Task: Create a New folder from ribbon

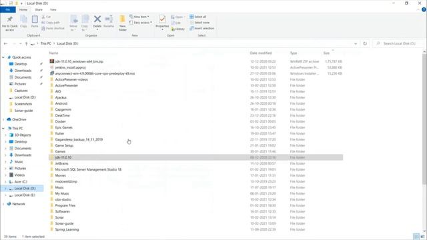Action: (123, 23)
